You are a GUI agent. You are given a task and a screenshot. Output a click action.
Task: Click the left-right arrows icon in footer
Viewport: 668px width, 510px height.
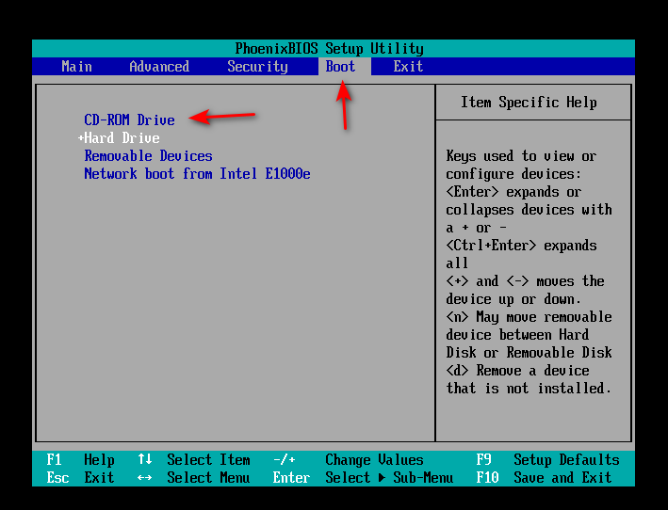click(x=145, y=477)
